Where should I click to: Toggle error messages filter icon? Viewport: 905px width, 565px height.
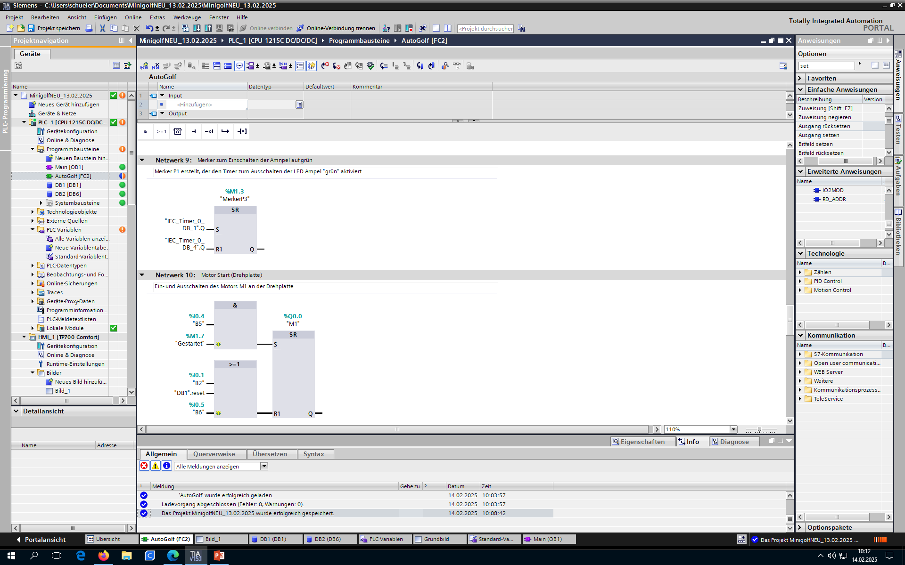(144, 466)
